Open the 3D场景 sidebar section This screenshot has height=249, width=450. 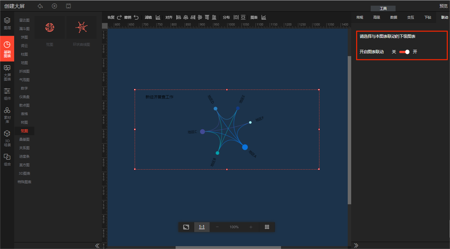7,139
